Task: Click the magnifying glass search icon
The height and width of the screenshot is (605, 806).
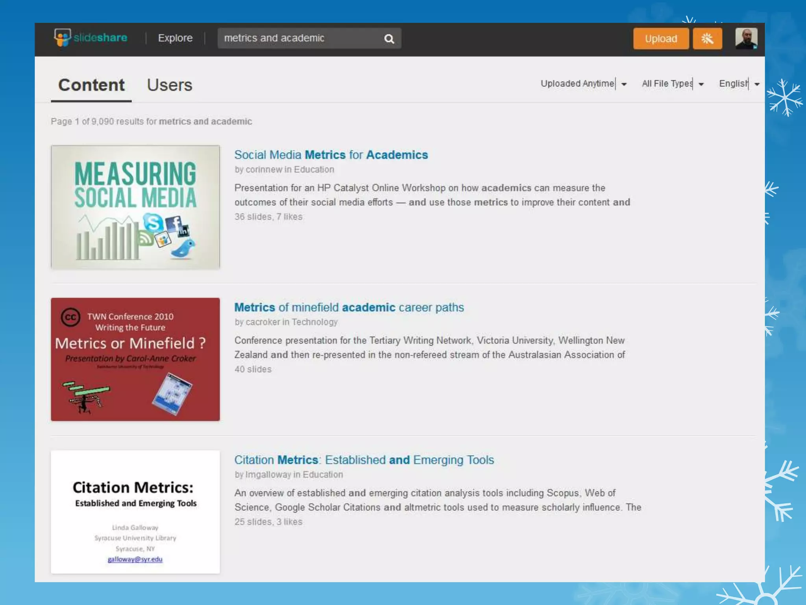Action: click(389, 39)
